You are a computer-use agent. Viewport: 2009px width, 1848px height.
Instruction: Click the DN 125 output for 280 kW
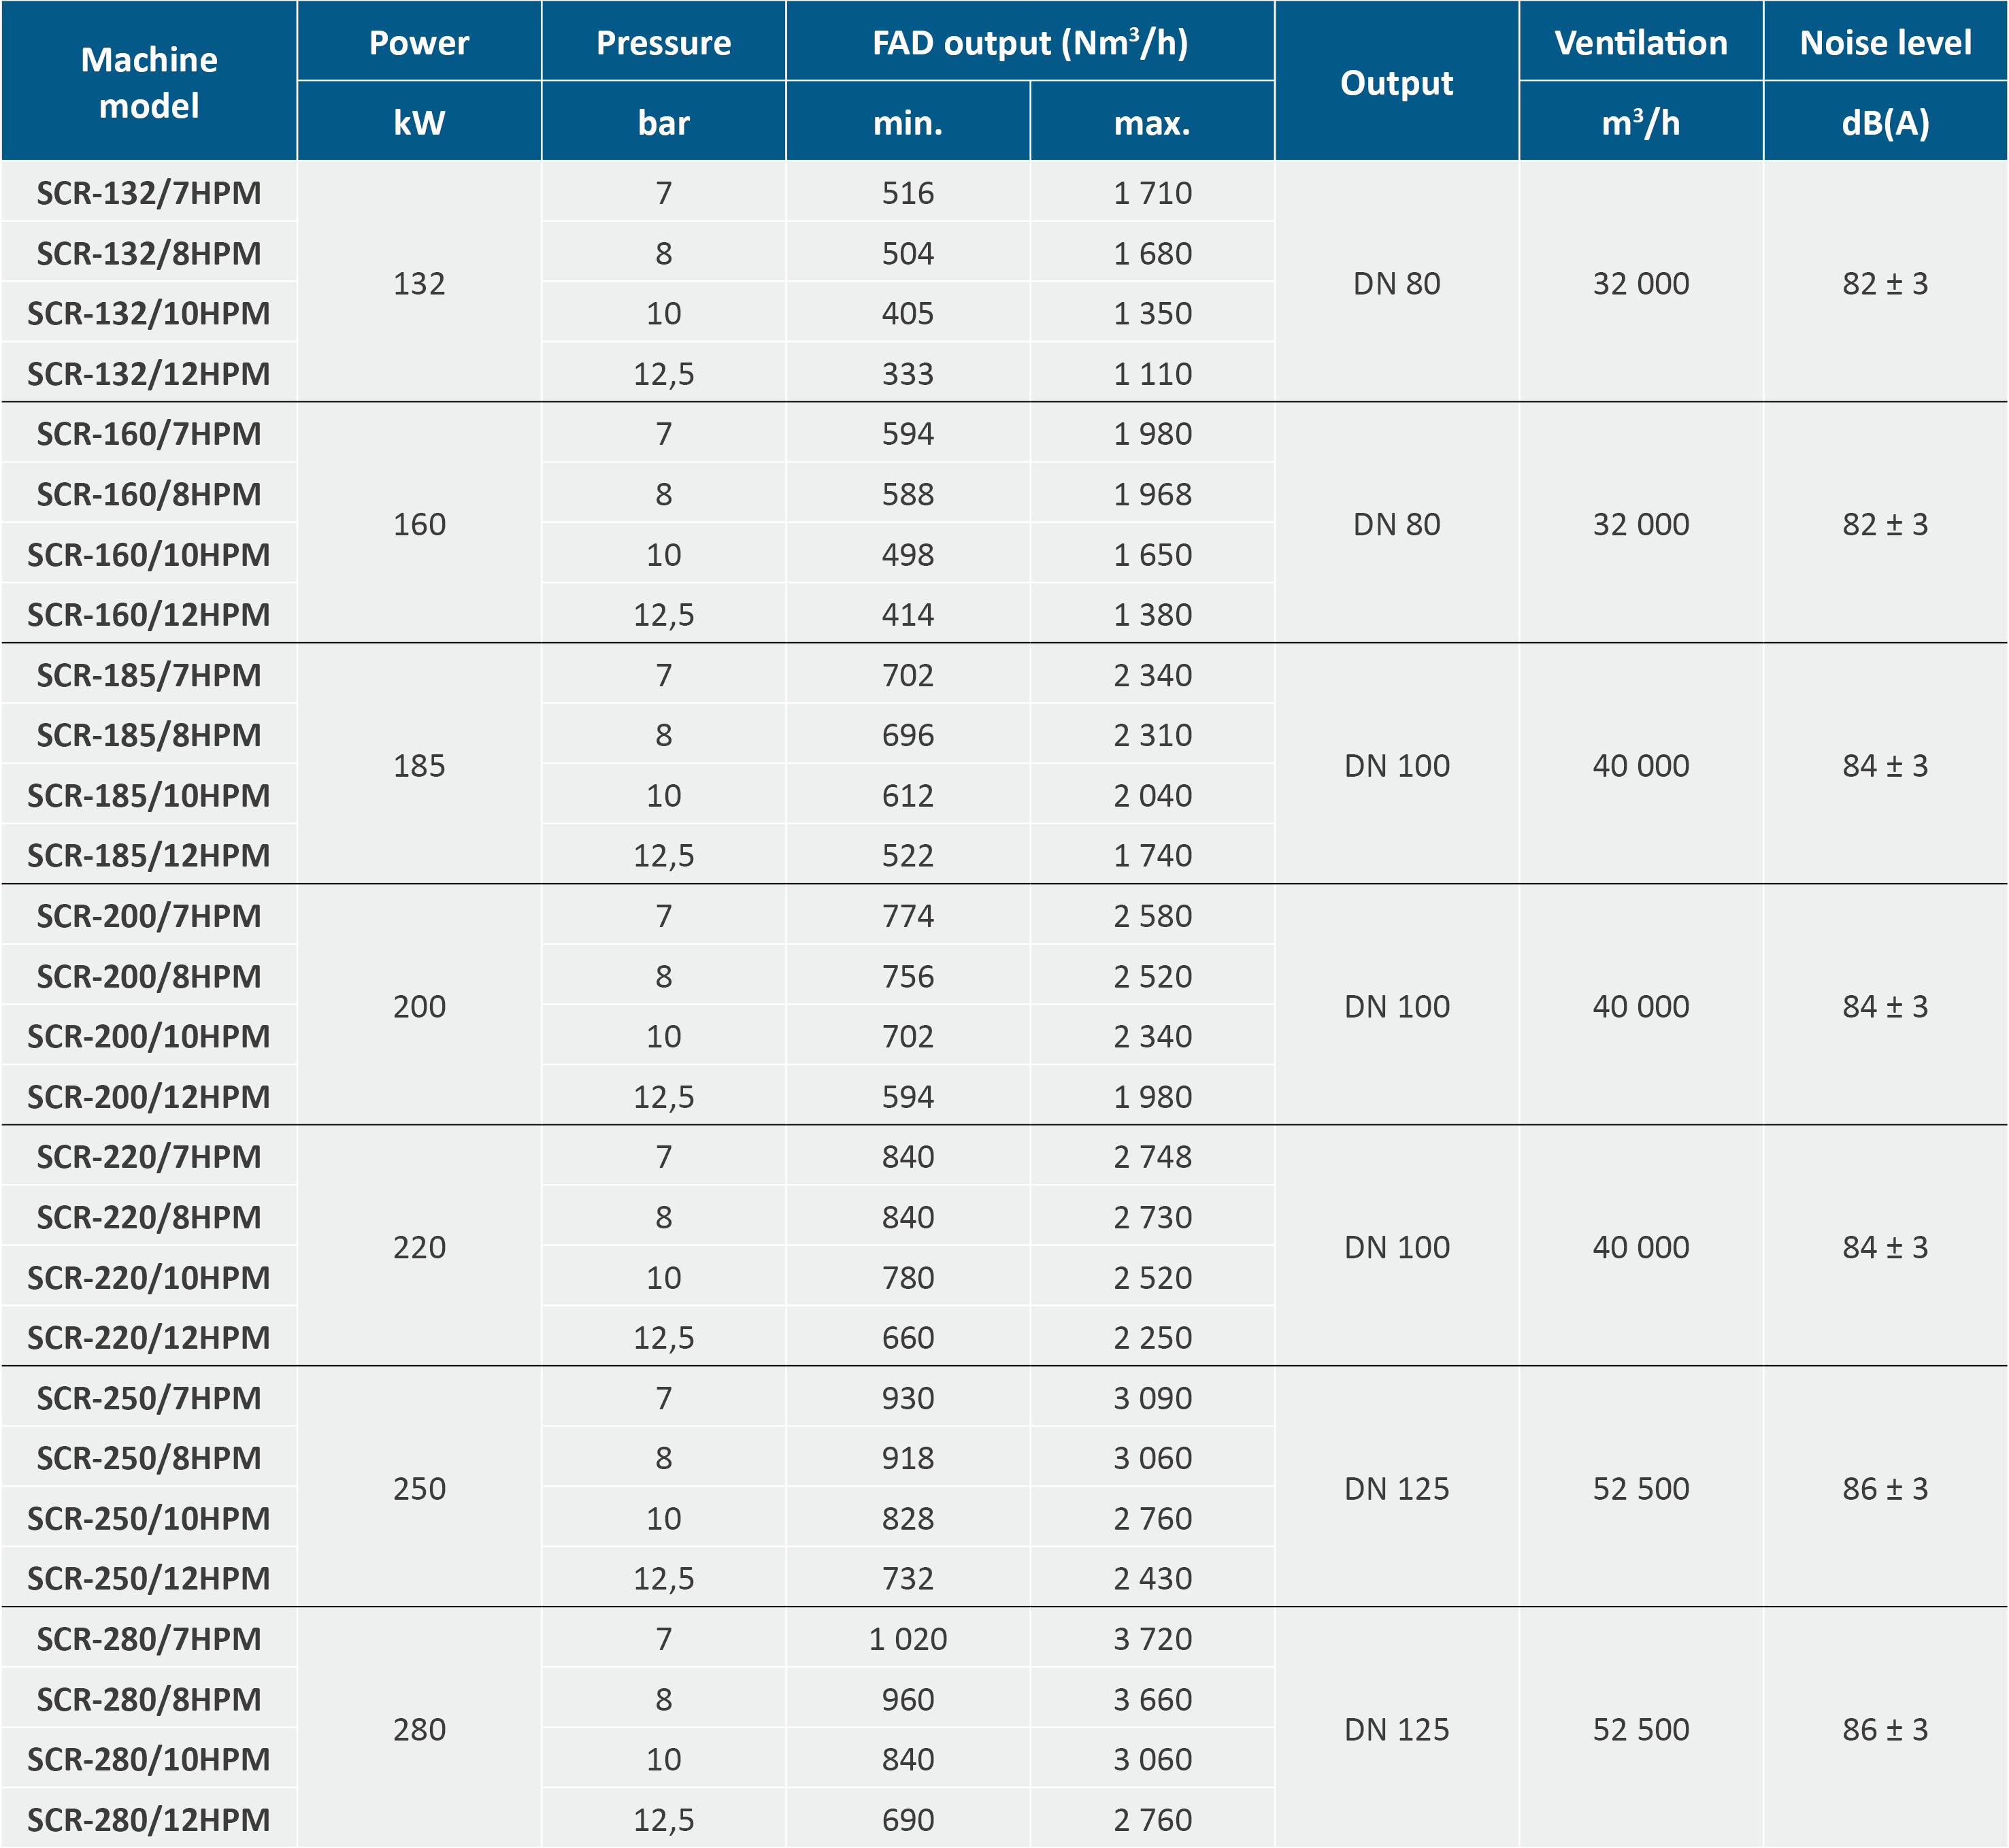pyautogui.click(x=1396, y=1729)
